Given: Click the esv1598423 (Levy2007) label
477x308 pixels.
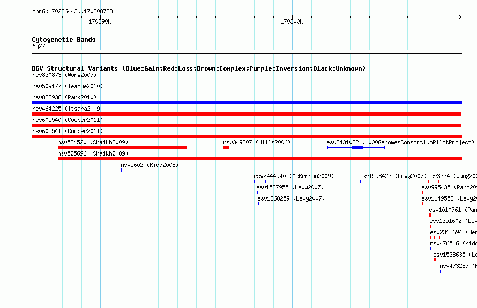Looking at the screenshot, I should pos(393,176).
